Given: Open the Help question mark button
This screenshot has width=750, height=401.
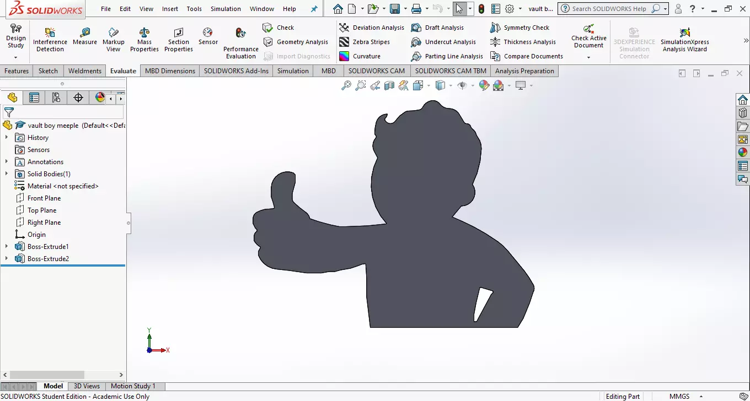Looking at the screenshot, I should coord(693,9).
